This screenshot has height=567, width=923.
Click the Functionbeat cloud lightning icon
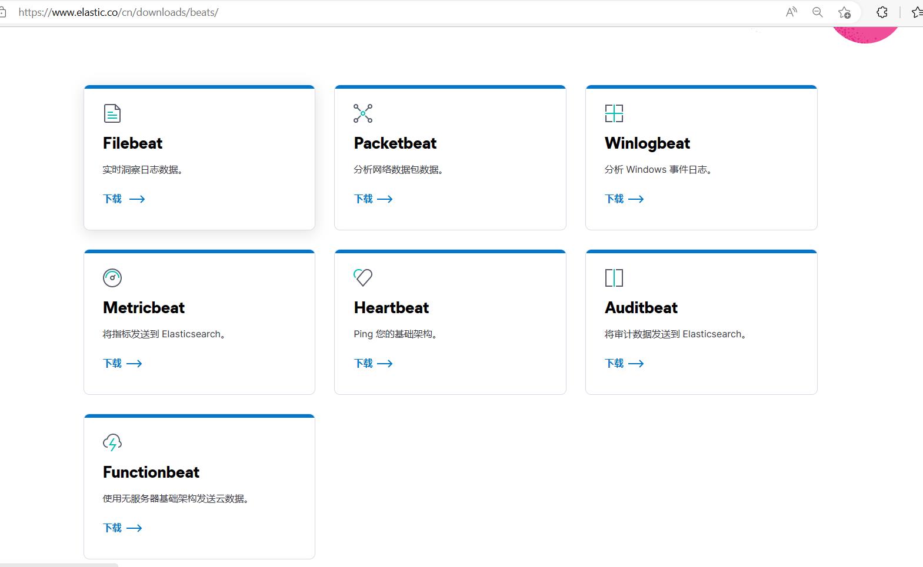[x=112, y=442]
